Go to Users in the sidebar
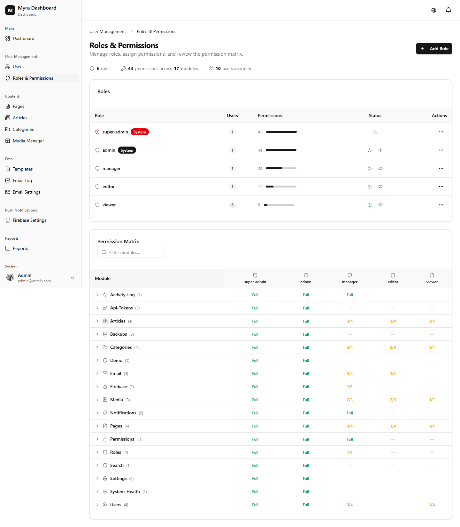Screen dimensions: 460x527 pos(41,67)
